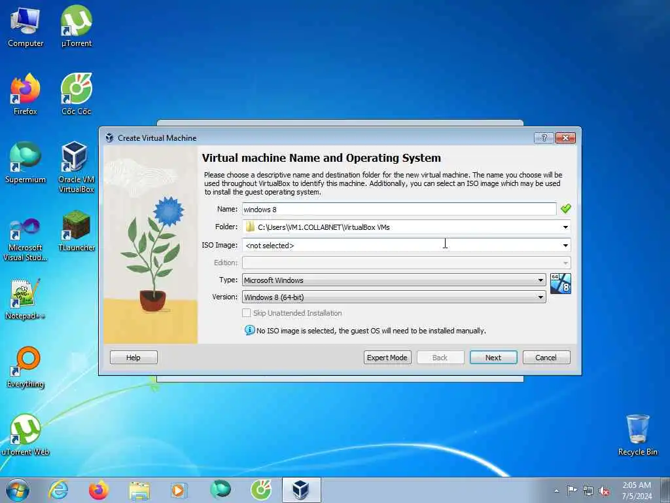This screenshot has height=503, width=670.
Task: Click the Help button
Action: pos(133,358)
